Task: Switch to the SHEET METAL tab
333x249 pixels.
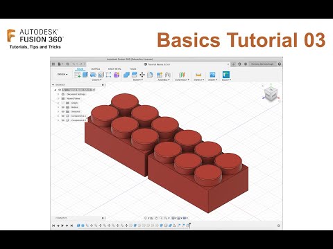Action: [x=114, y=69]
